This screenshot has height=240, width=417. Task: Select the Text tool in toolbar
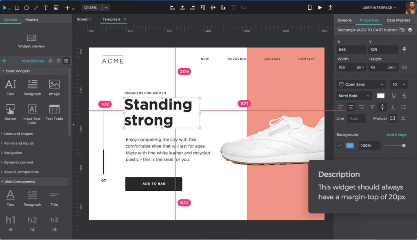click(46, 8)
